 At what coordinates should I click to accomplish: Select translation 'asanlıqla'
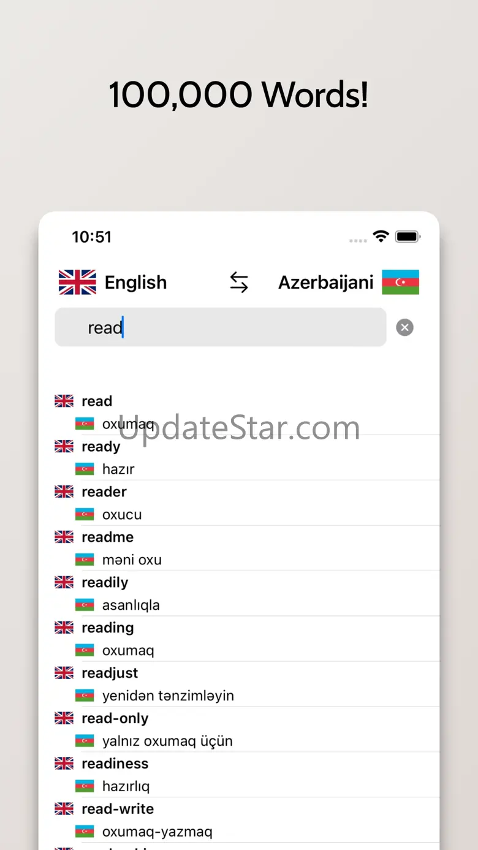tap(131, 605)
